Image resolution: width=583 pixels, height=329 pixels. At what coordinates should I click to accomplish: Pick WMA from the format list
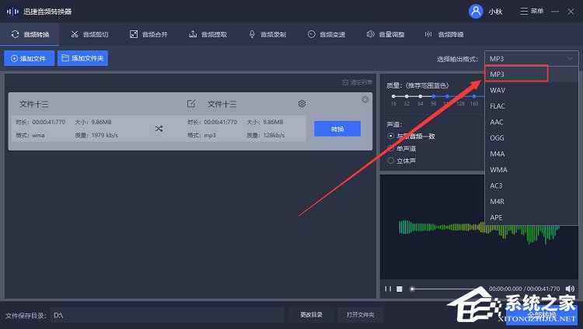click(532, 170)
